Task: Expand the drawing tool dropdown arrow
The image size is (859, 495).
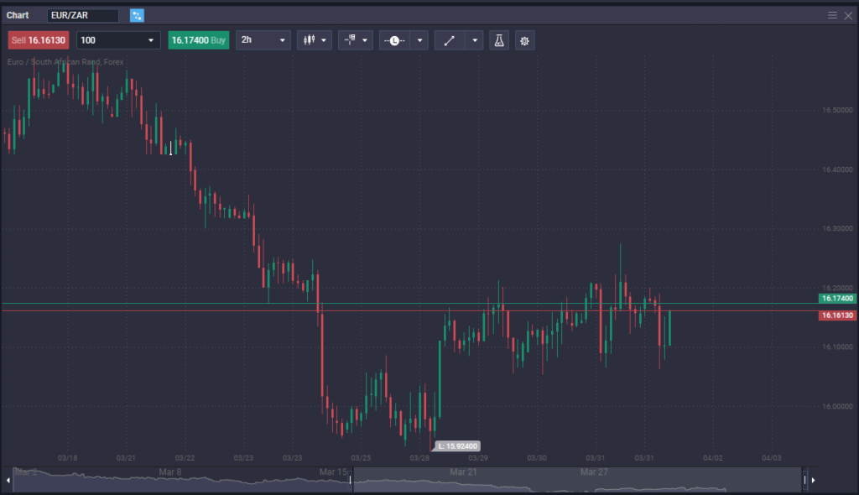Action: point(473,39)
